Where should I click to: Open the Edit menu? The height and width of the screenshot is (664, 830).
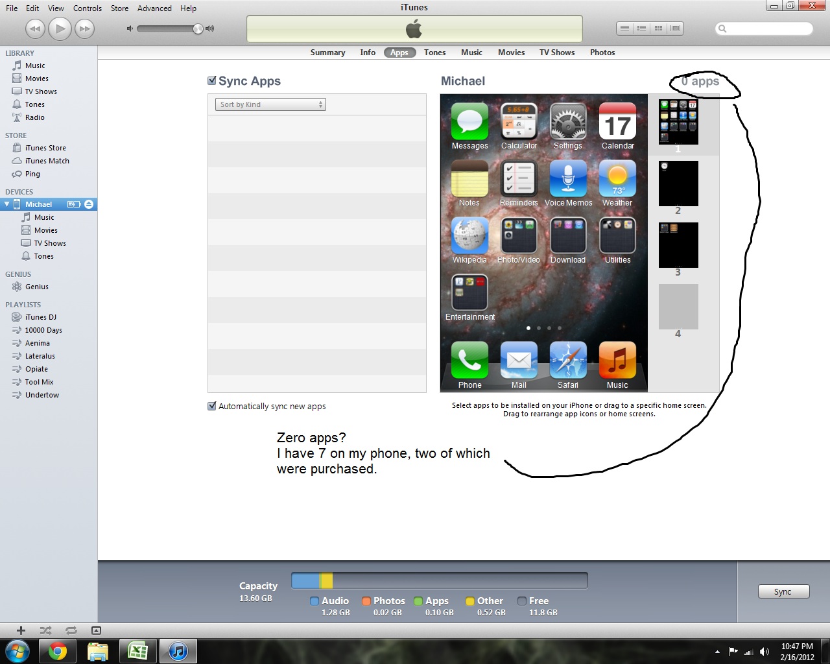pyautogui.click(x=32, y=8)
